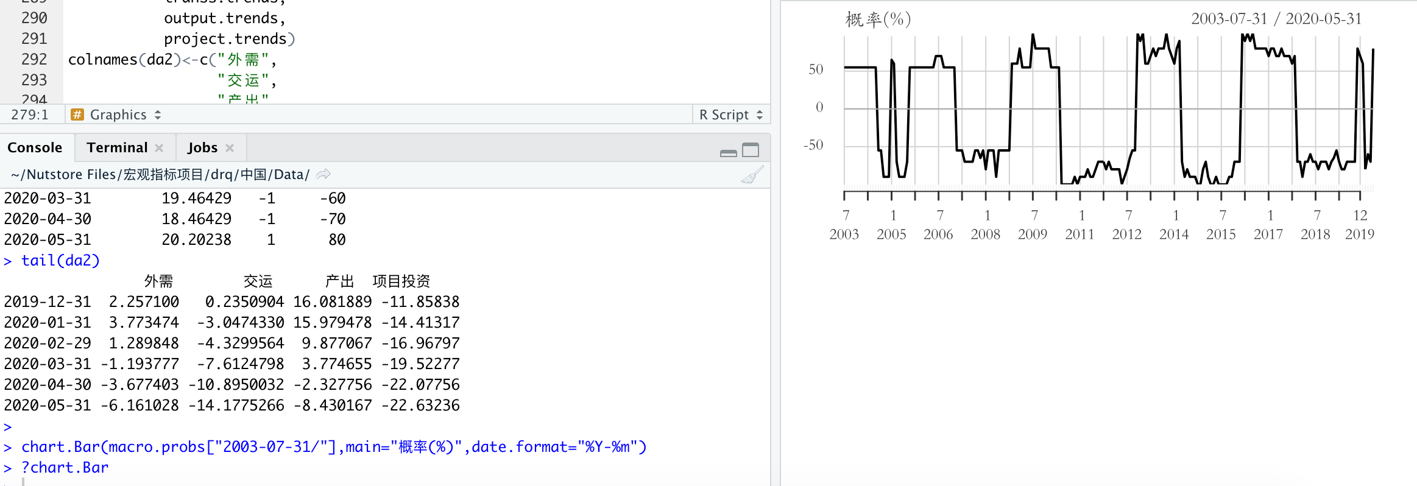The width and height of the screenshot is (1417, 486).
Task: Click the working directory path text
Action: pyautogui.click(x=160, y=174)
